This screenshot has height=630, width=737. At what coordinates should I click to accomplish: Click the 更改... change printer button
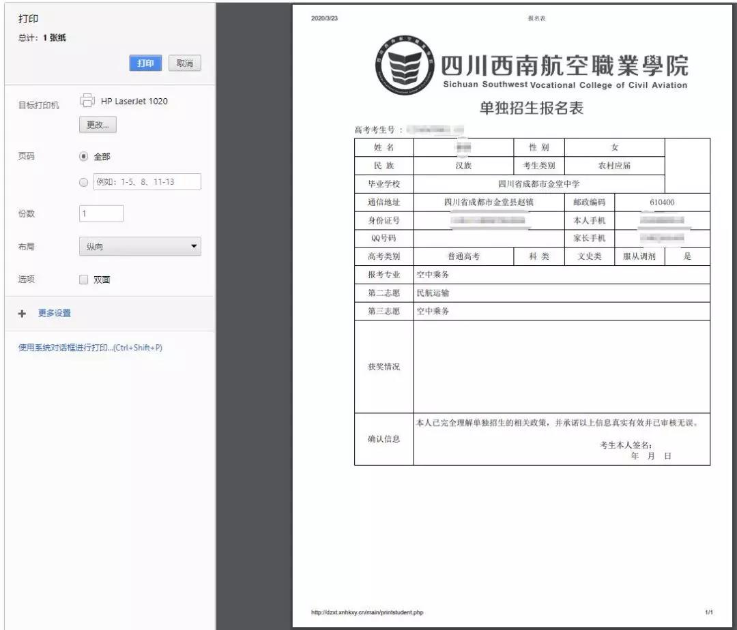pos(98,125)
